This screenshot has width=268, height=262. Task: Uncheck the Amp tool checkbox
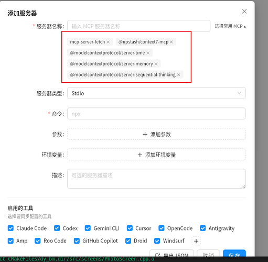10,241
